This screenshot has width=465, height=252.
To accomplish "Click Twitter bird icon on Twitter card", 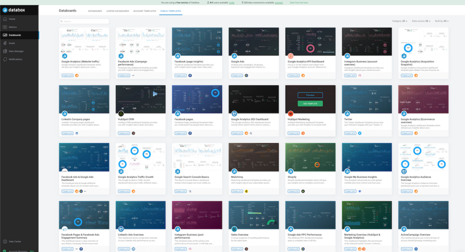I will click(360, 133).
